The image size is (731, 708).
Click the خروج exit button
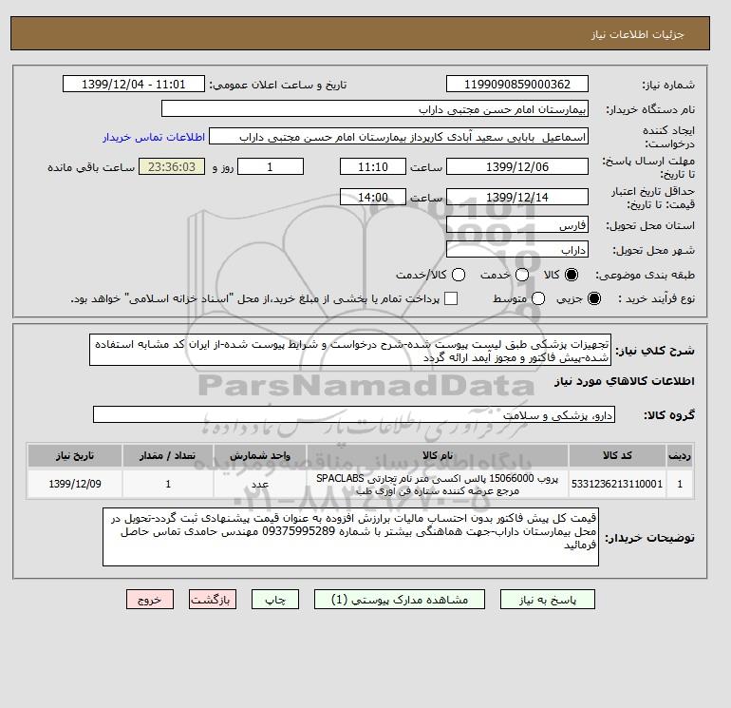[x=150, y=600]
